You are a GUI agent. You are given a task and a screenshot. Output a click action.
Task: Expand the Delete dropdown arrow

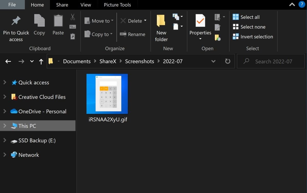[x=146, y=21]
